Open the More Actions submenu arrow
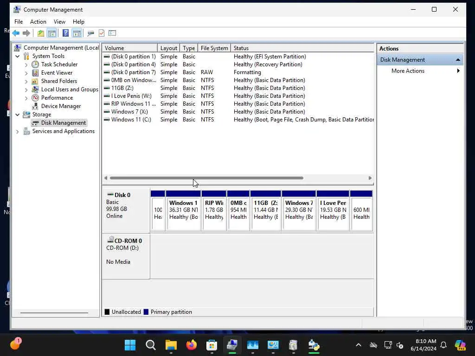The image size is (475, 356). tap(458, 71)
